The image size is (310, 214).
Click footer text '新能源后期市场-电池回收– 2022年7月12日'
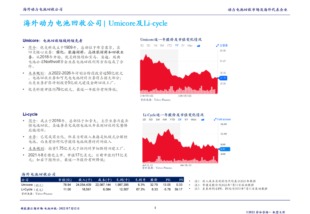click(50, 208)
